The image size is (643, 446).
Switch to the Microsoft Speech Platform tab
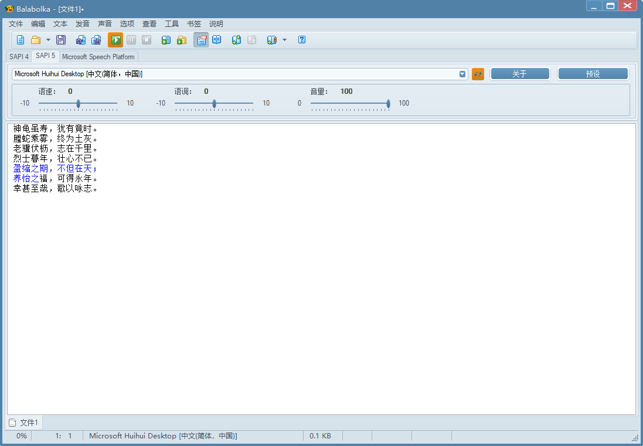(98, 57)
